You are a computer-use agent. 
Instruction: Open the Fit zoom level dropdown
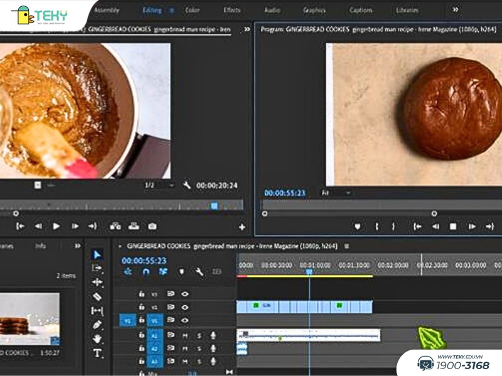click(x=338, y=193)
